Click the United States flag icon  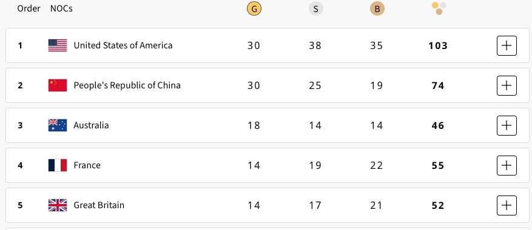point(58,45)
